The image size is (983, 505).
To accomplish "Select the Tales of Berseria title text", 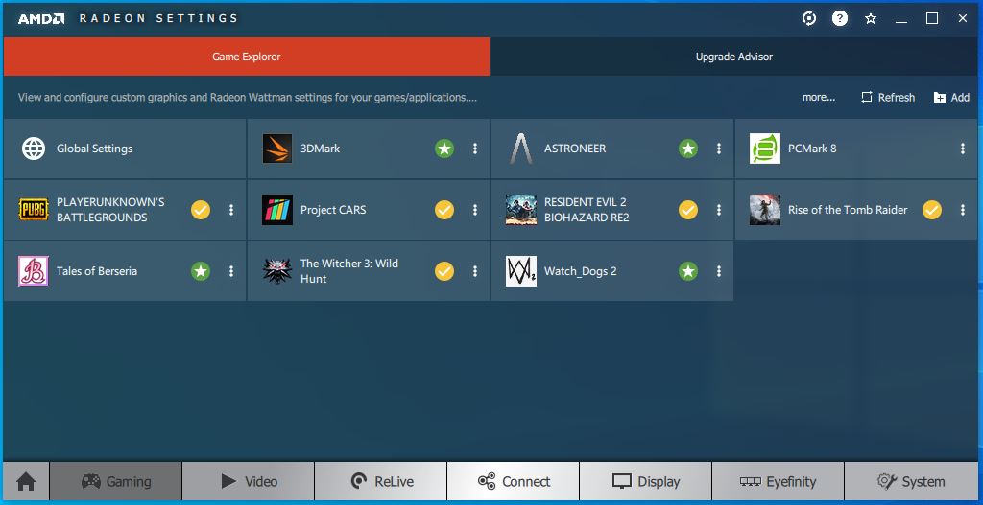I will coord(97,271).
